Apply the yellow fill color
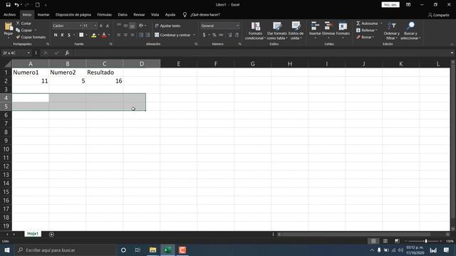The height and width of the screenshot is (256, 456). [x=93, y=35]
